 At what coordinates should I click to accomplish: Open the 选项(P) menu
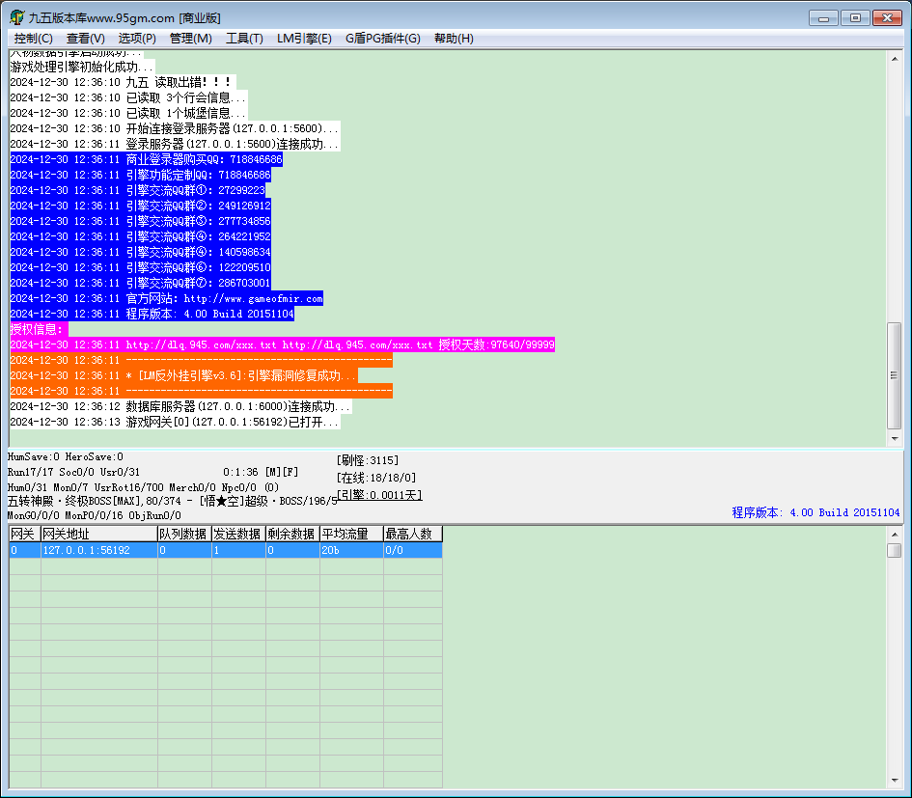coord(137,39)
